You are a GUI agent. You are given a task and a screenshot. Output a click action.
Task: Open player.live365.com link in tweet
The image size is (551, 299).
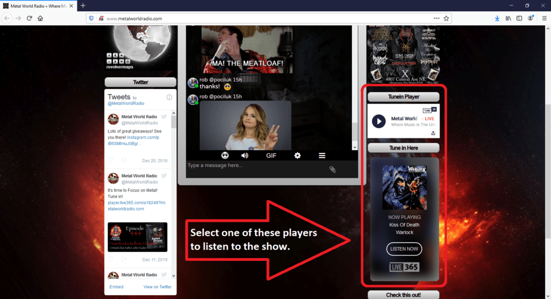pyautogui.click(x=136, y=206)
